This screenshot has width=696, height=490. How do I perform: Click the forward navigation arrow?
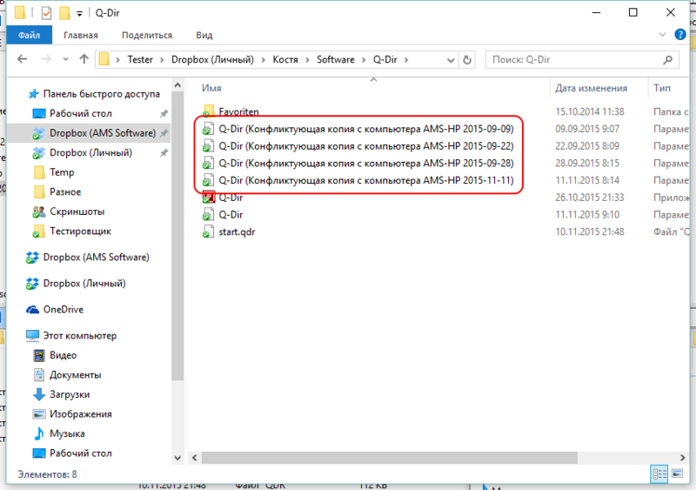(x=46, y=59)
